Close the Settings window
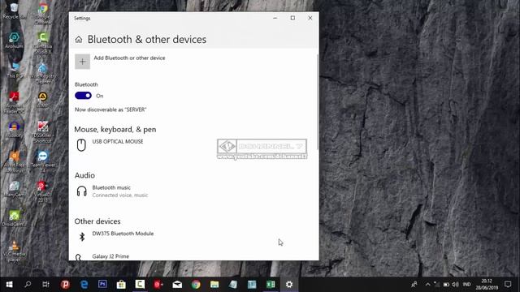Screen dimensions: 520x292 [310, 18]
